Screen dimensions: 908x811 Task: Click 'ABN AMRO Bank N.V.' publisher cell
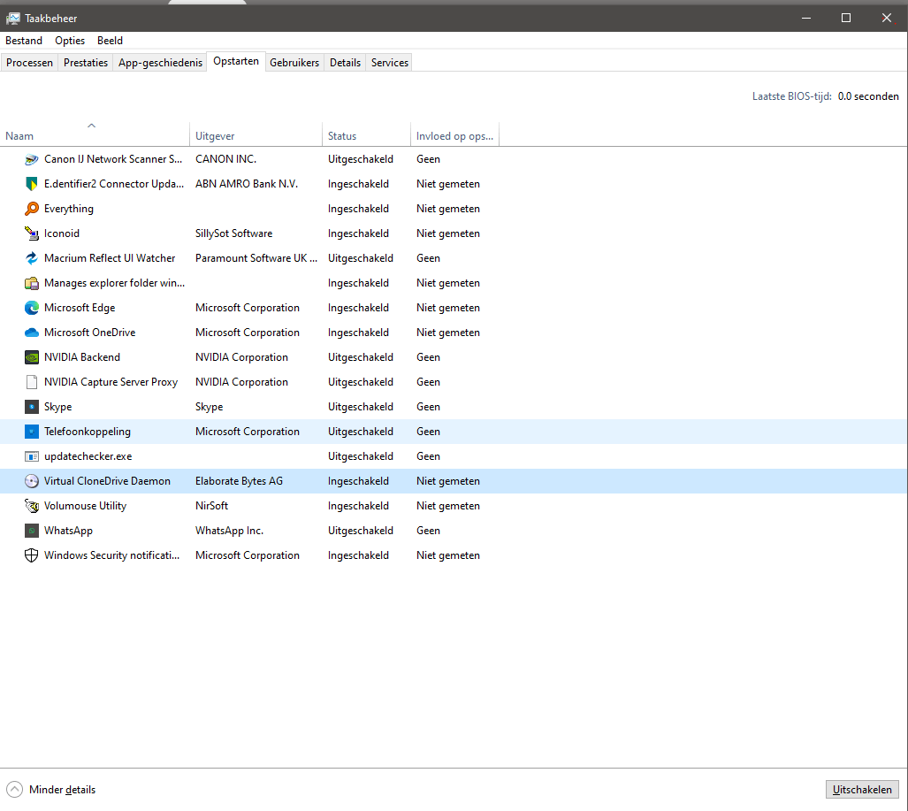(x=247, y=184)
